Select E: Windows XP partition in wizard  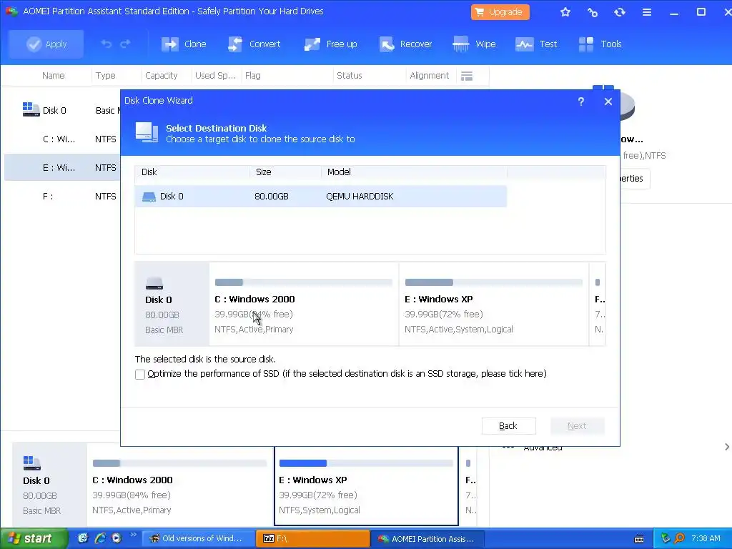(494, 305)
